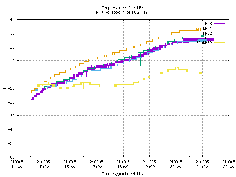Viewport: 236px width, 177px height.
Task: Click the green NPD1 legend line sample
Action: click(x=219, y=28)
